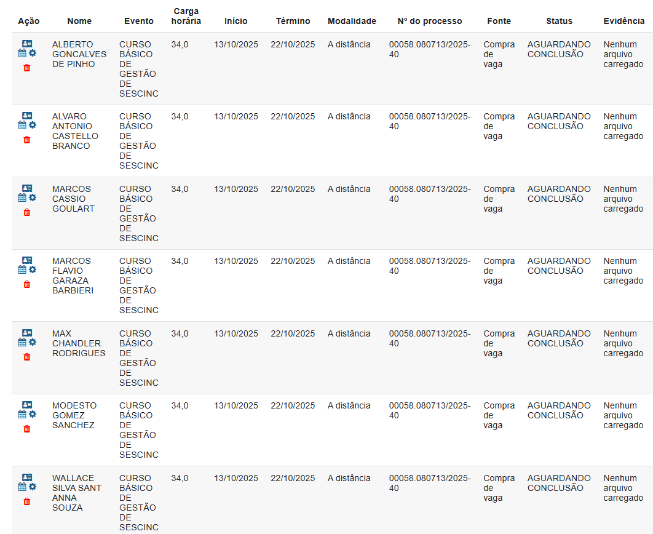
Task: Open calendar icon for Modesto Gomez Sanchez
Action: click(x=22, y=414)
